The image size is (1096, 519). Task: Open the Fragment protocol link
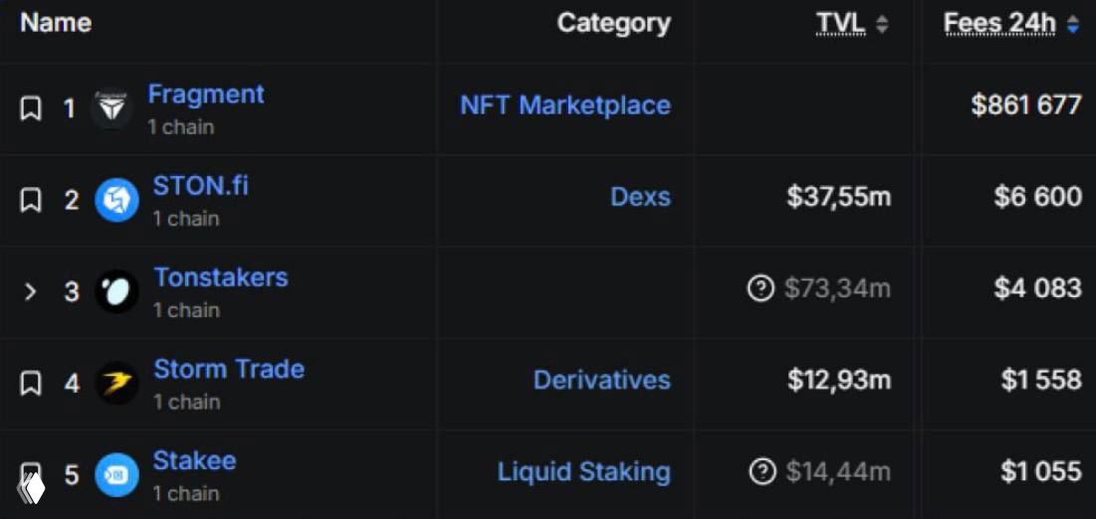(x=206, y=94)
